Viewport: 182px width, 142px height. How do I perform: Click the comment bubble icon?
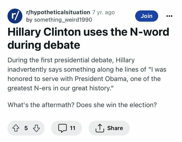coord(62,128)
